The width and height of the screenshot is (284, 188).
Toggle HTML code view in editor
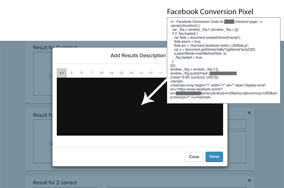click(x=61, y=73)
